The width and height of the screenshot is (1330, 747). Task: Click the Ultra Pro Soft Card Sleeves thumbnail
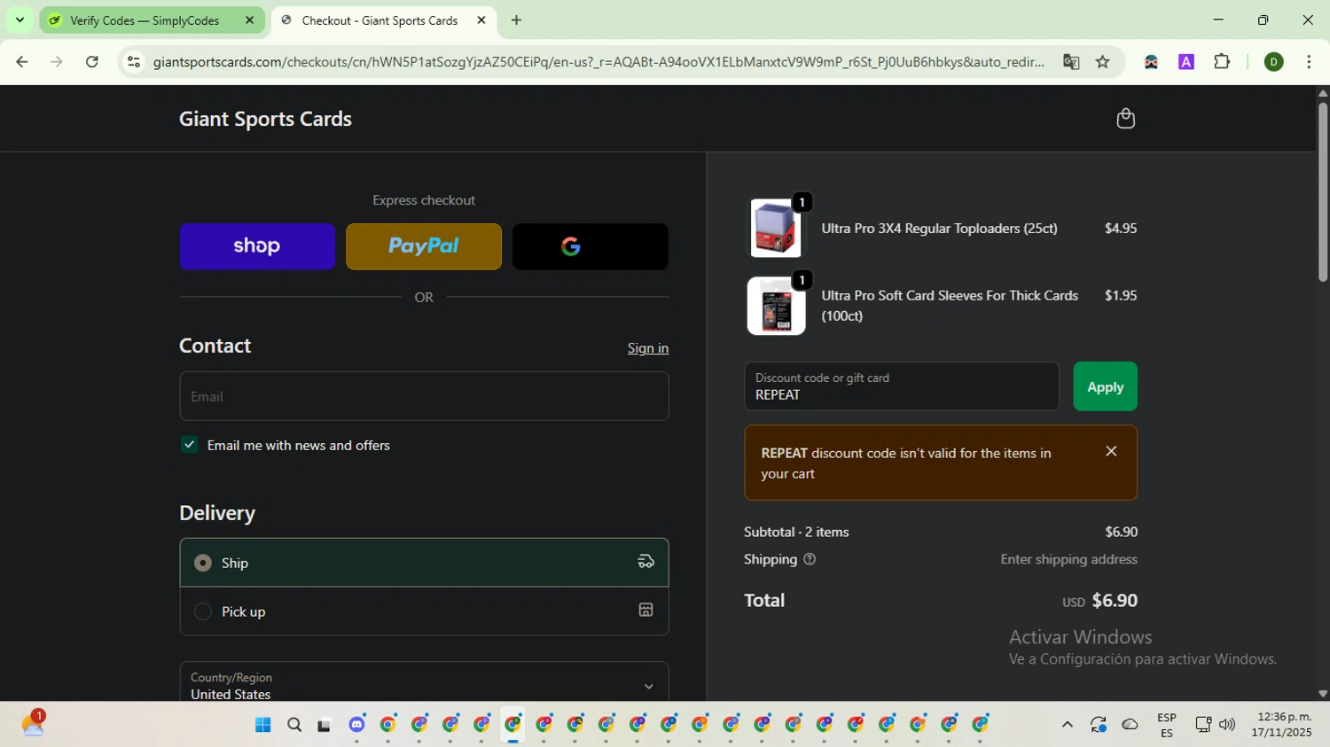(776, 306)
